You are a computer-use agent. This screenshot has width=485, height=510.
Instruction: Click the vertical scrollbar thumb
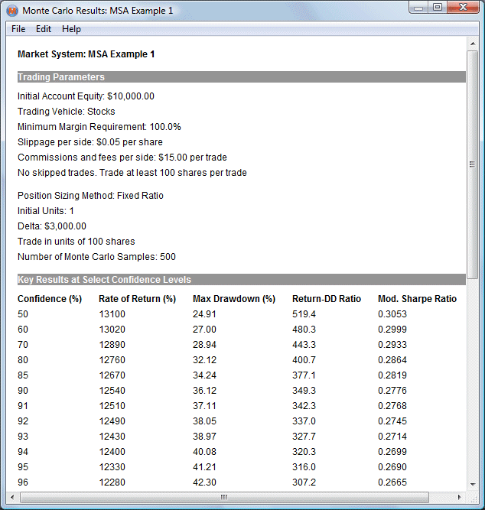click(x=473, y=164)
